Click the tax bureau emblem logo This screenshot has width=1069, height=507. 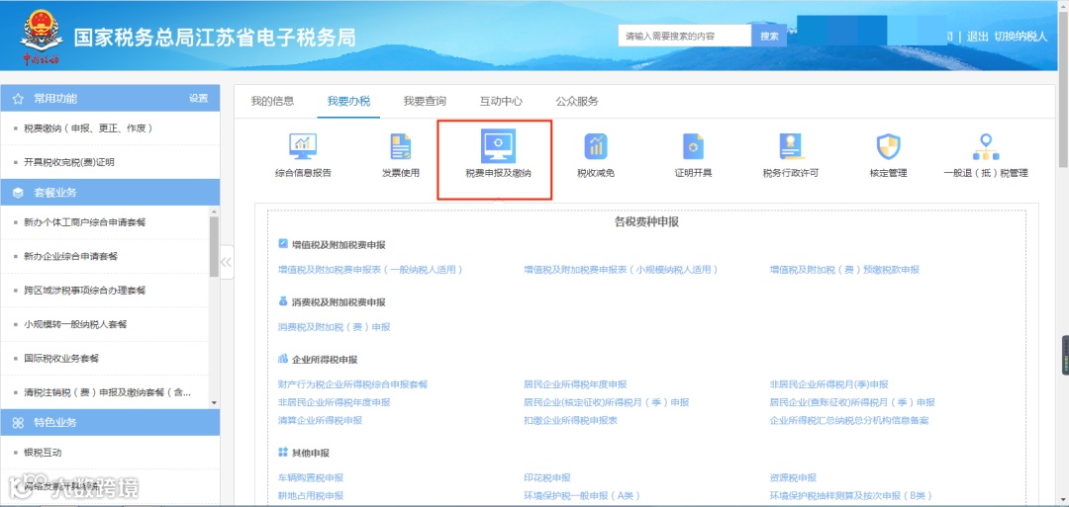click(x=41, y=38)
